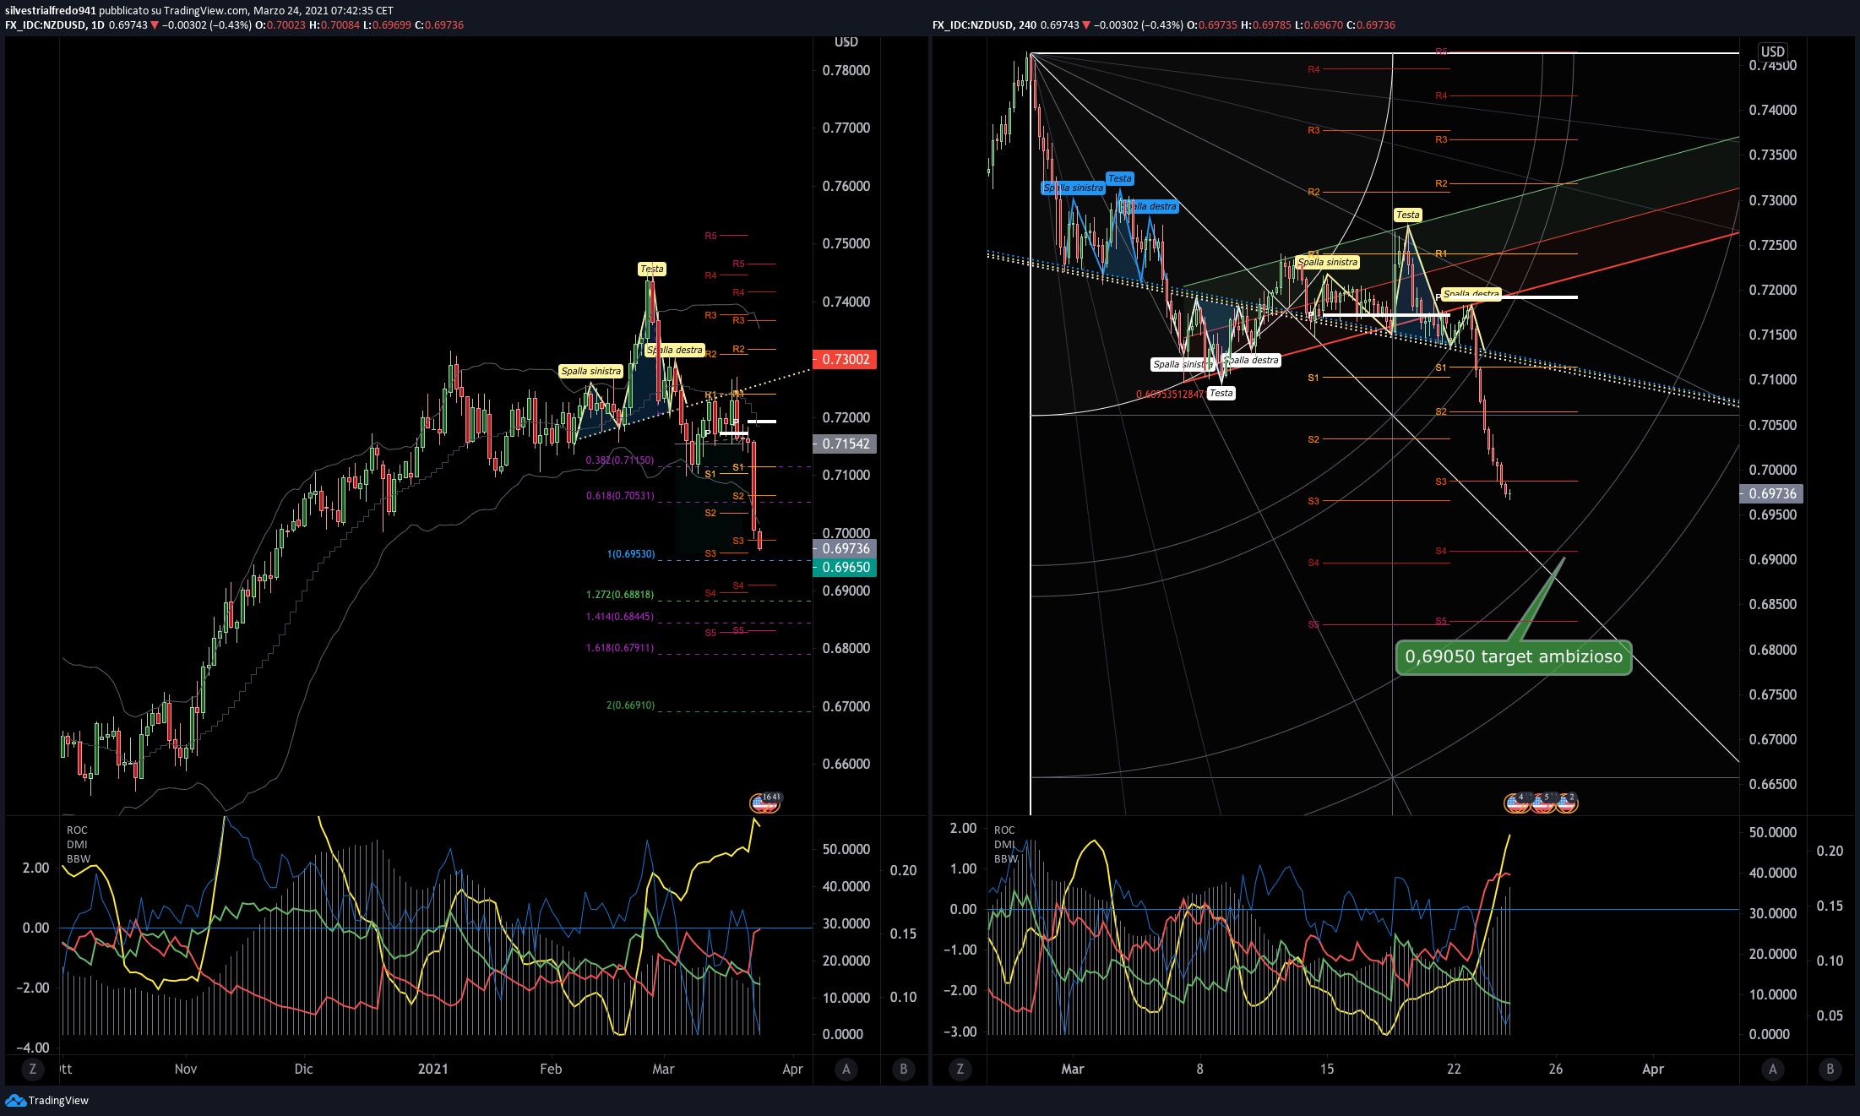This screenshot has width=1860, height=1116.
Task: Click the 0.618(0.70531) Fibonacci level label
Action: point(620,496)
